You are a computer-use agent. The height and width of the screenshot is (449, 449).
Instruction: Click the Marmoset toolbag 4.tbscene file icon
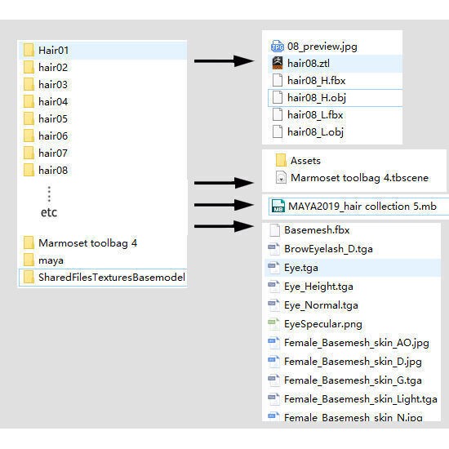281,177
